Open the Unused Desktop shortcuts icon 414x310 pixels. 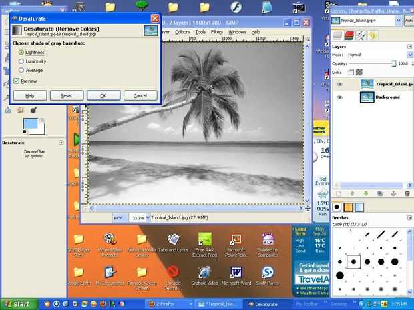173,277
